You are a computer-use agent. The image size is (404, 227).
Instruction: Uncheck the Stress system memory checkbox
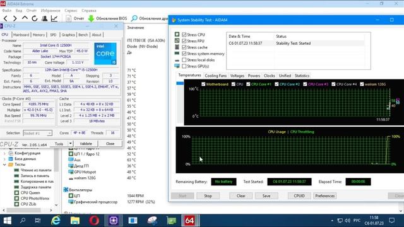[x=184, y=54]
